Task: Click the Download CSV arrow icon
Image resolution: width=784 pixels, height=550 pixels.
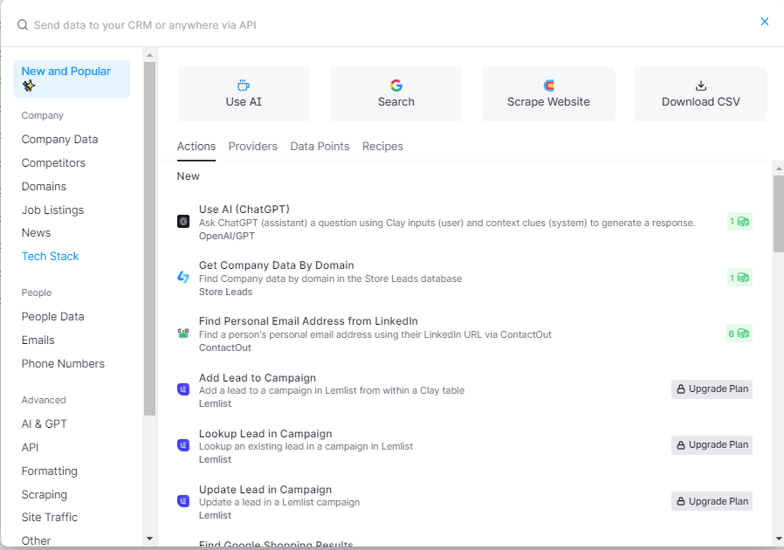Action: 701,86
